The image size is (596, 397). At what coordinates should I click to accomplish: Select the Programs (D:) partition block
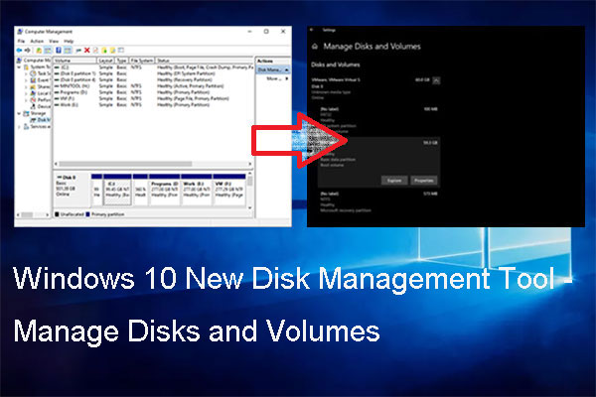click(x=165, y=190)
